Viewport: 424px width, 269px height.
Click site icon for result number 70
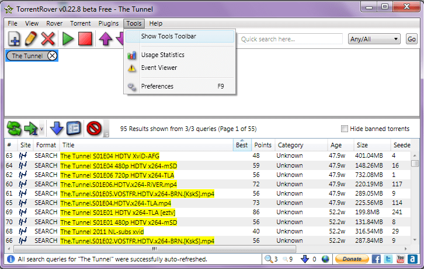click(x=23, y=222)
